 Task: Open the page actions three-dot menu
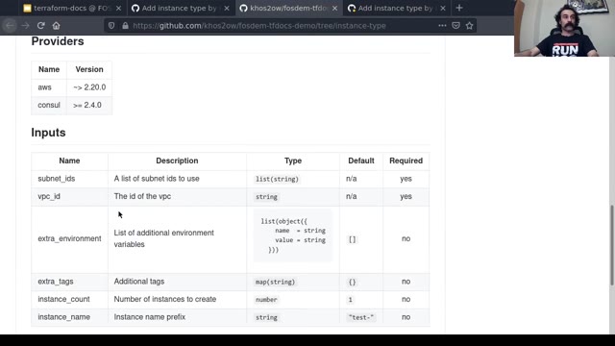click(x=442, y=26)
